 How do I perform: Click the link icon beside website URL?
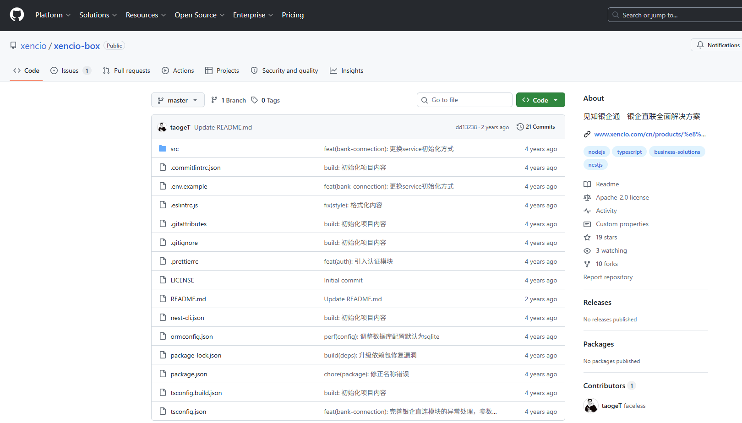[587, 134]
